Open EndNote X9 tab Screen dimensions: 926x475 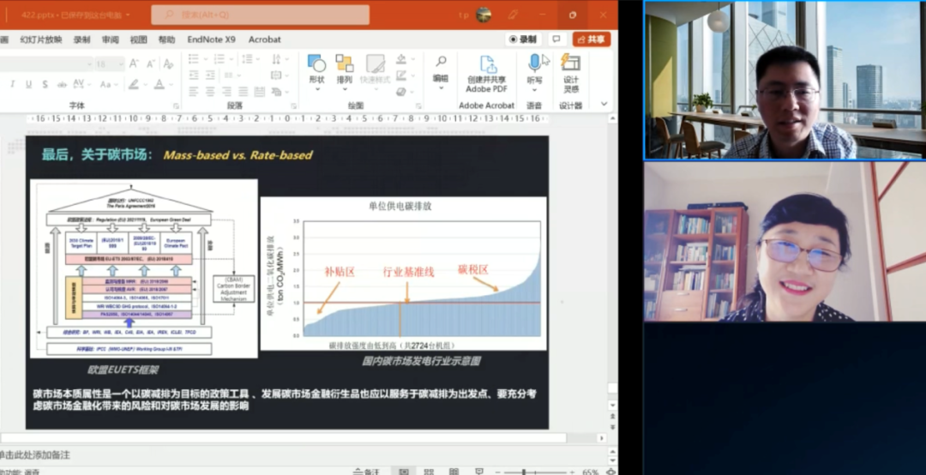[212, 39]
